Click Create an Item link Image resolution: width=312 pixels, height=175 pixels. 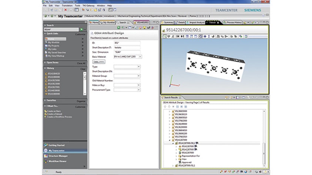[54, 111]
